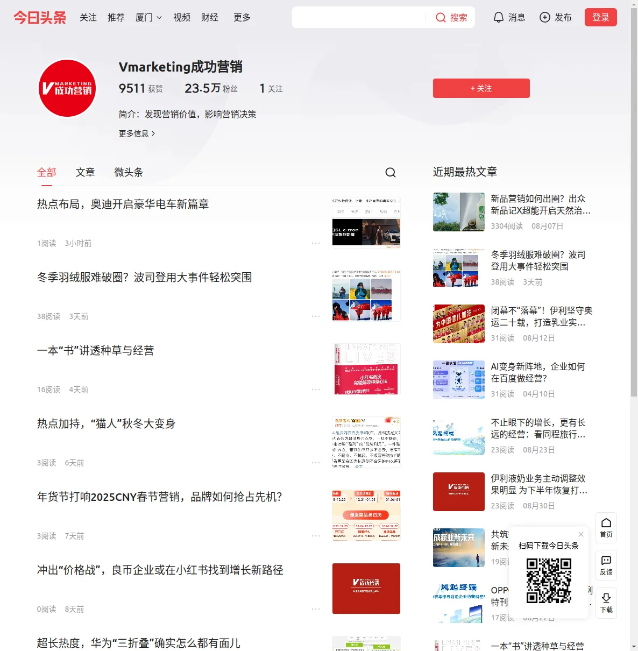
Task: Click the 9511 获赞 stat
Action: tap(141, 88)
